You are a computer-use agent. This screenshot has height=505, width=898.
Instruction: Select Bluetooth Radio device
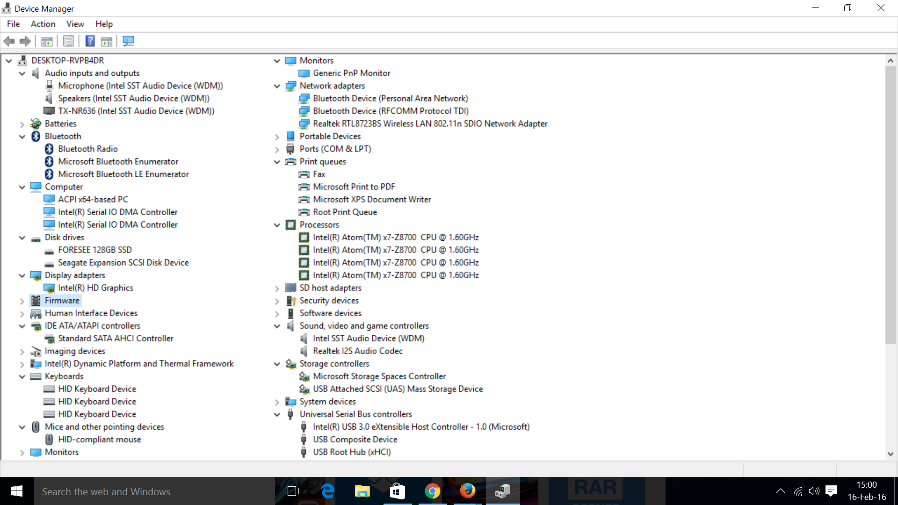tap(88, 149)
